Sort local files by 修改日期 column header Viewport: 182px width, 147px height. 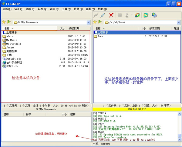point(74,28)
